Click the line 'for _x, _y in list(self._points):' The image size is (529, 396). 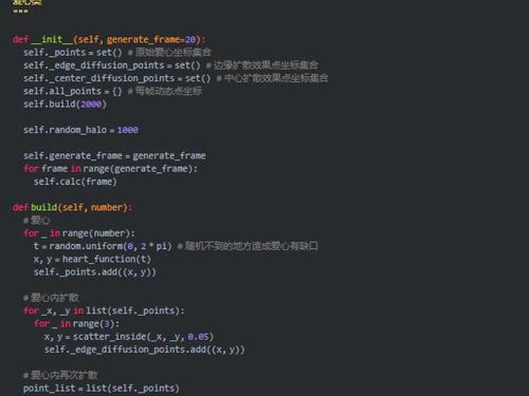[x=104, y=311]
